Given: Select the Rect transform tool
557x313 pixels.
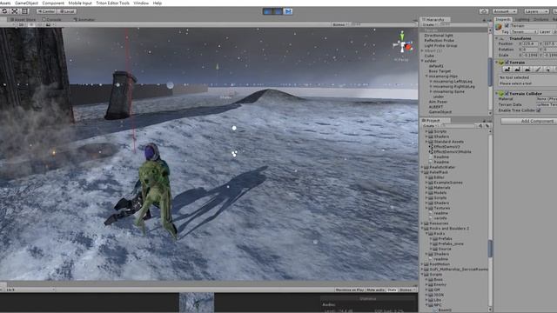Looking at the screenshot, I should 25,11.
